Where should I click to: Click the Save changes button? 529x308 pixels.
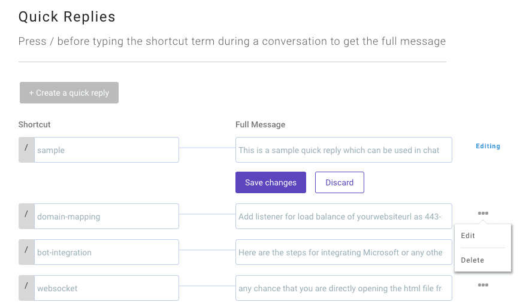(x=271, y=182)
